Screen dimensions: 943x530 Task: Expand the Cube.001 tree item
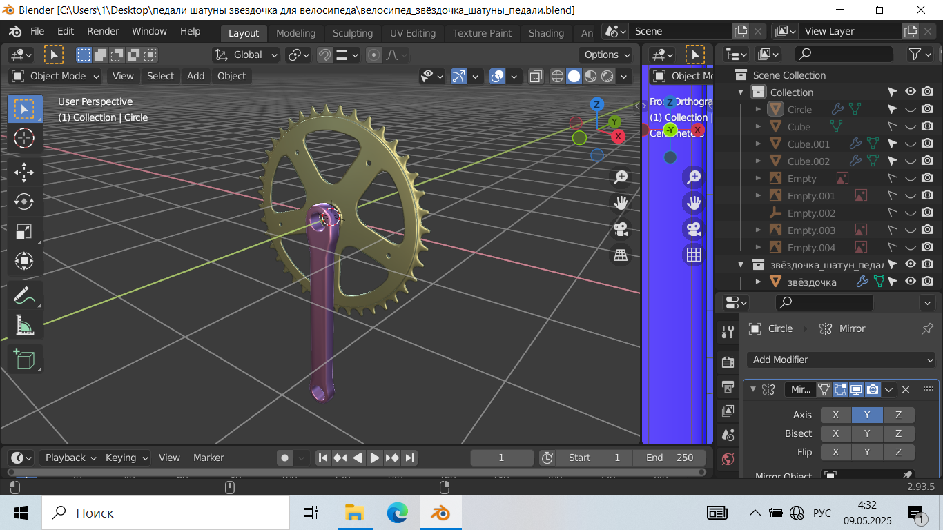point(758,144)
